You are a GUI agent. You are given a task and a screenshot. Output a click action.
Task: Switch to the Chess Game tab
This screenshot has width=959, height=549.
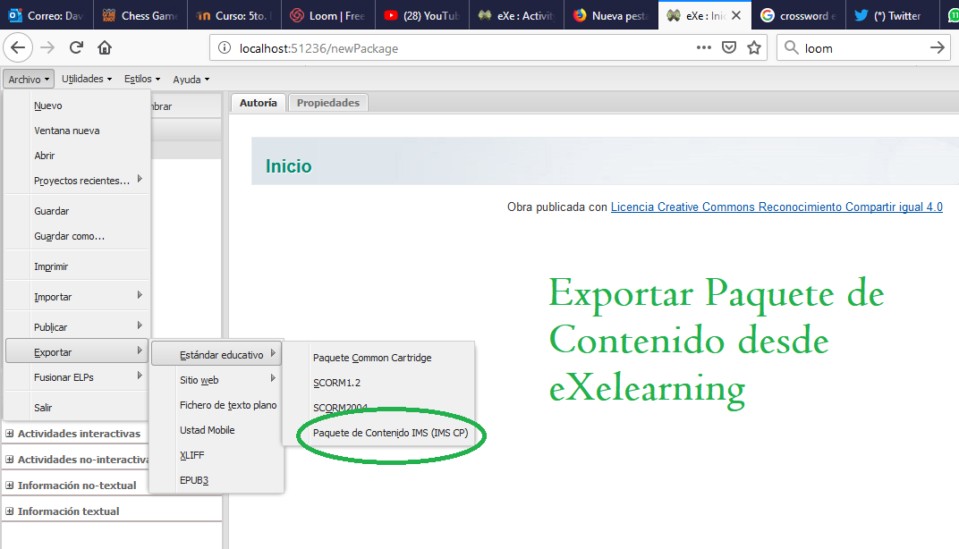point(140,15)
